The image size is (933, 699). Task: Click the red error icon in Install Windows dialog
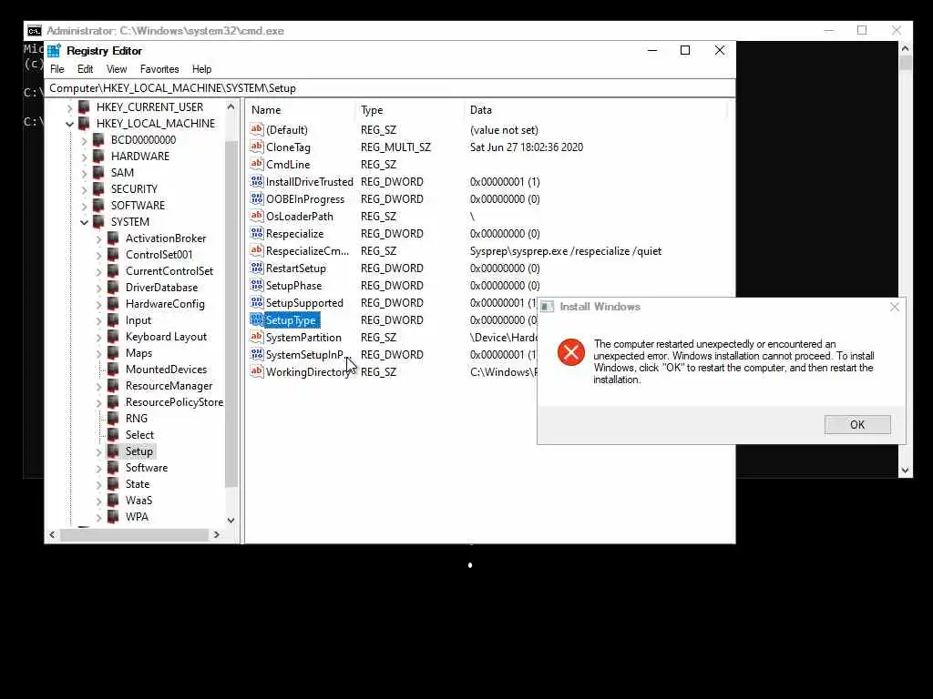coord(571,352)
